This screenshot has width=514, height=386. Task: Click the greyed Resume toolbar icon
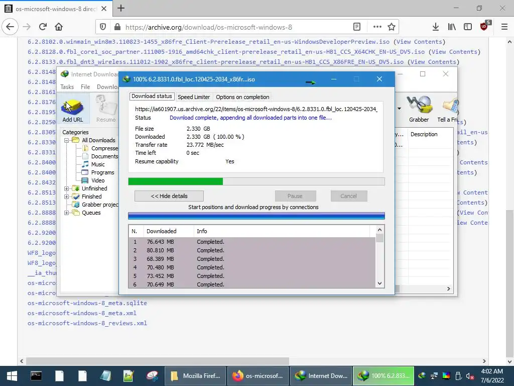[106, 109]
